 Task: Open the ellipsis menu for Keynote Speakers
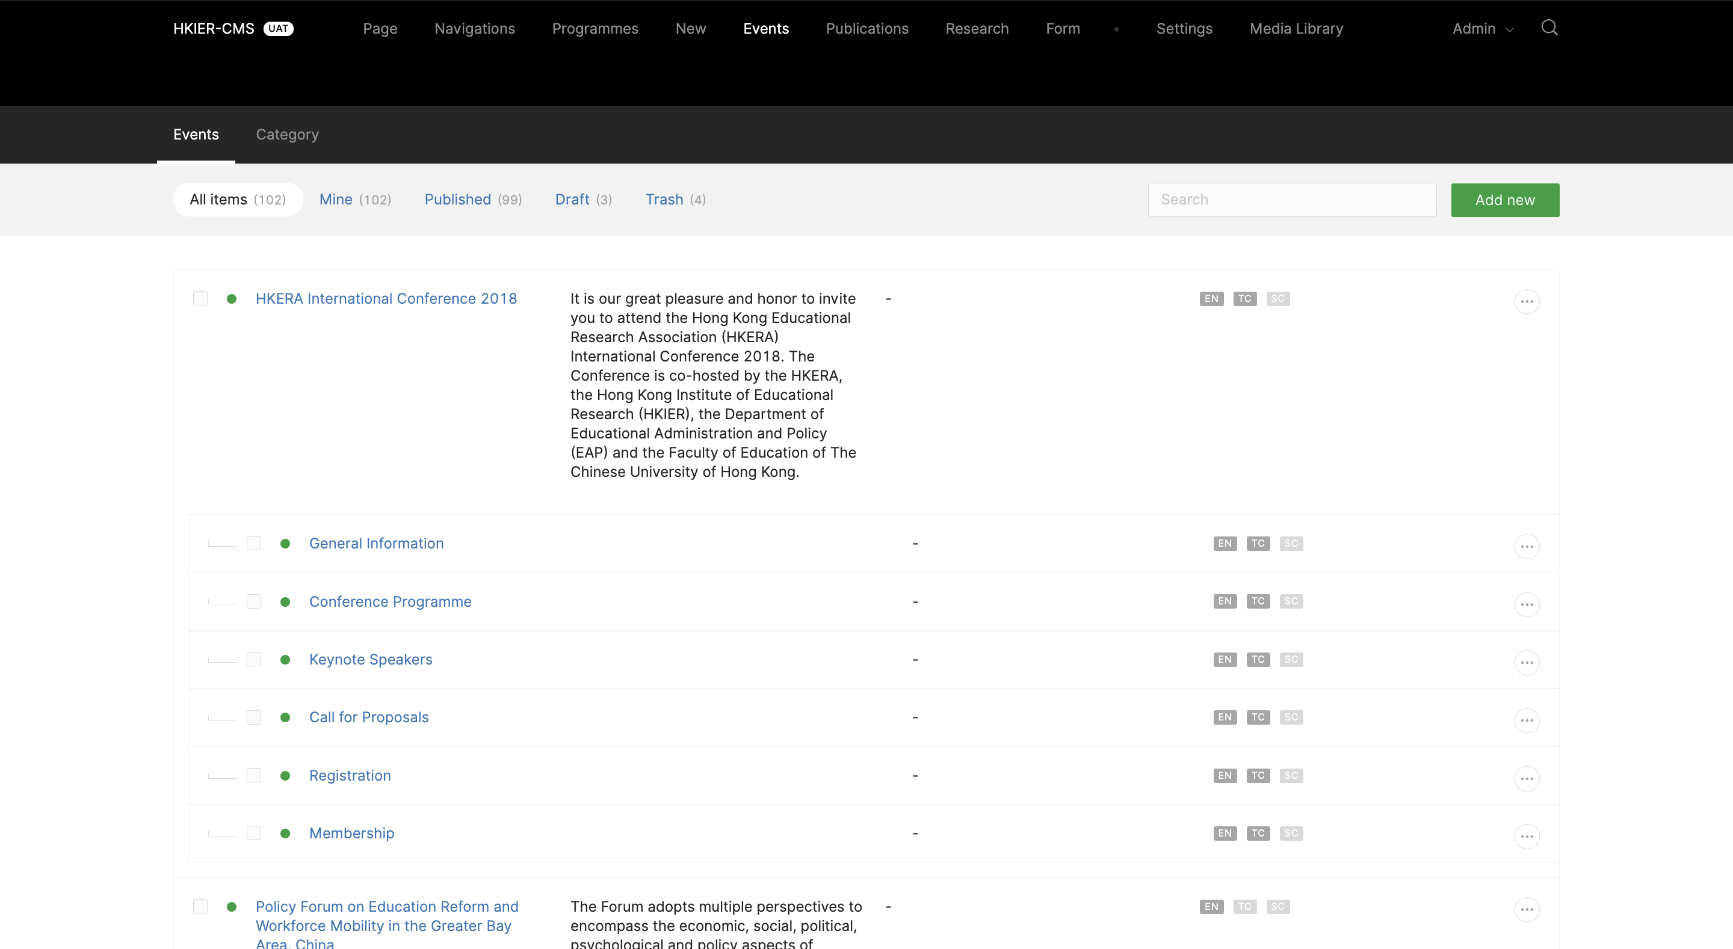tap(1527, 663)
